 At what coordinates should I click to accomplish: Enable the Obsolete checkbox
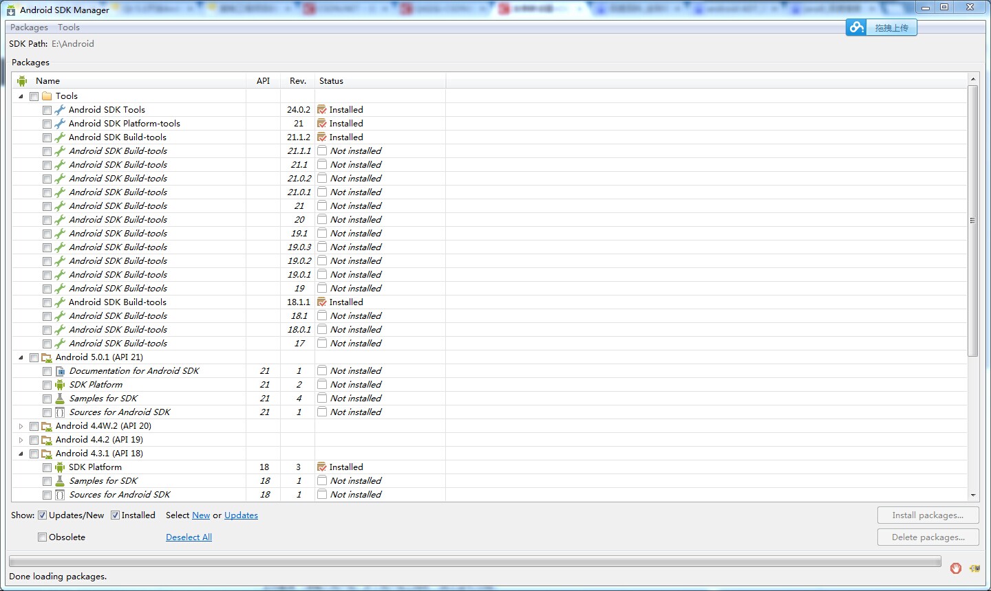pos(43,537)
